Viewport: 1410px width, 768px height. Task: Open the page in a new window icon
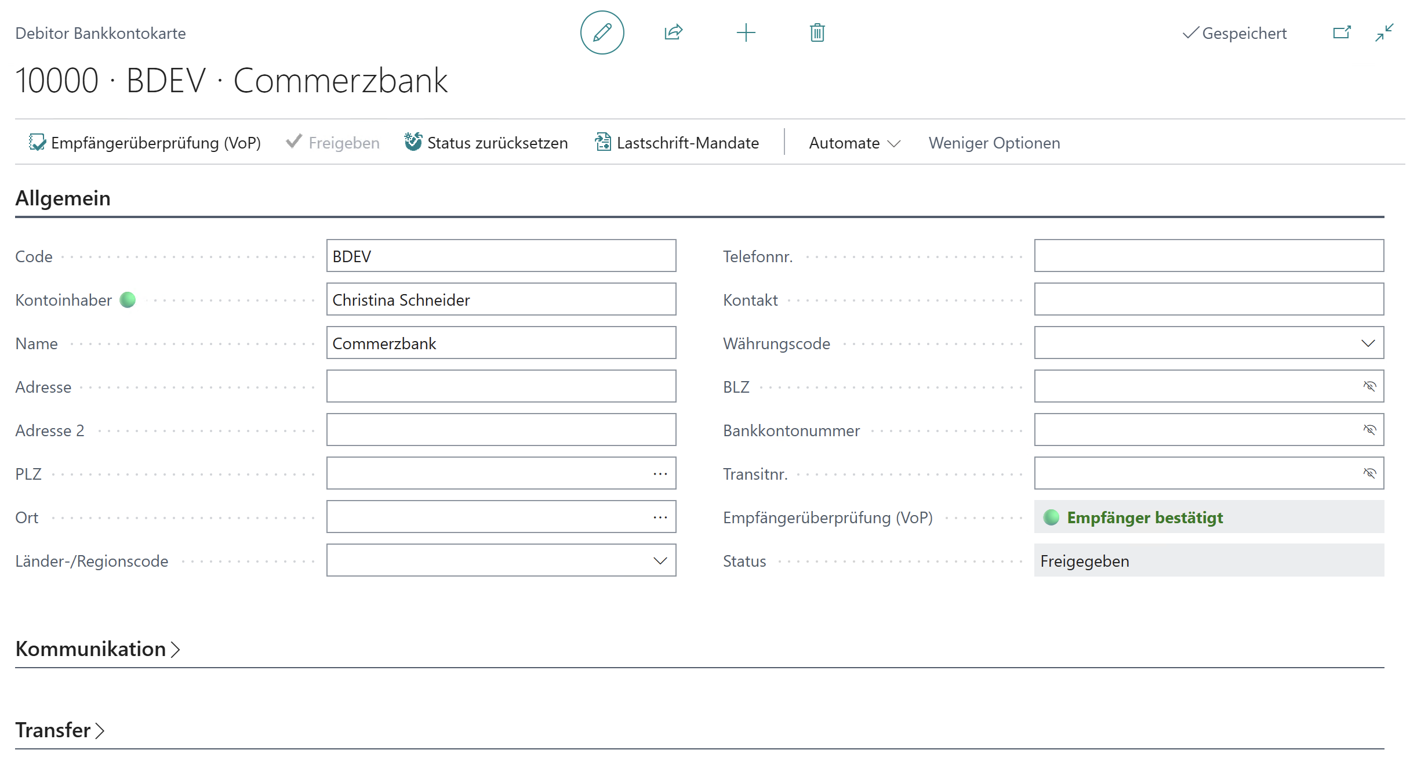pos(1341,32)
